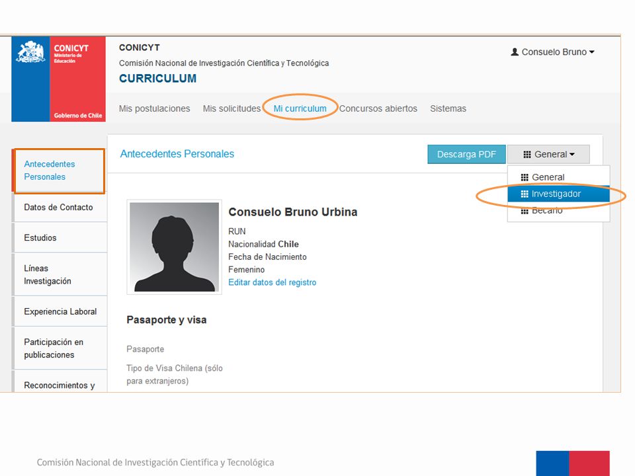
Task: Click the CURRICULUM title in the header
Action: [157, 78]
